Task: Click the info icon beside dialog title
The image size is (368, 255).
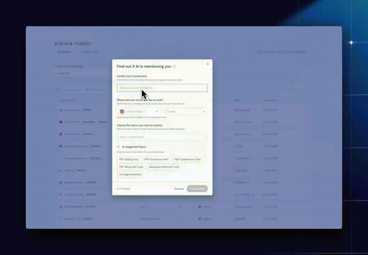Action: (174, 66)
